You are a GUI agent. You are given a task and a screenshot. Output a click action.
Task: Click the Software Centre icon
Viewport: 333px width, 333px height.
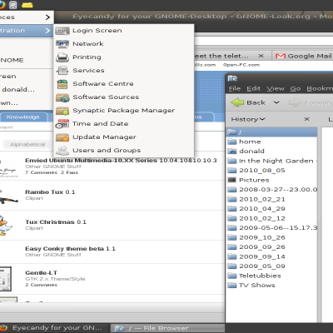point(62,84)
